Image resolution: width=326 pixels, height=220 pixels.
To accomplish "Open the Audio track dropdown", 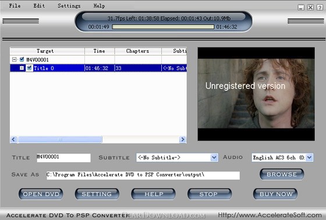I will click(309, 158).
